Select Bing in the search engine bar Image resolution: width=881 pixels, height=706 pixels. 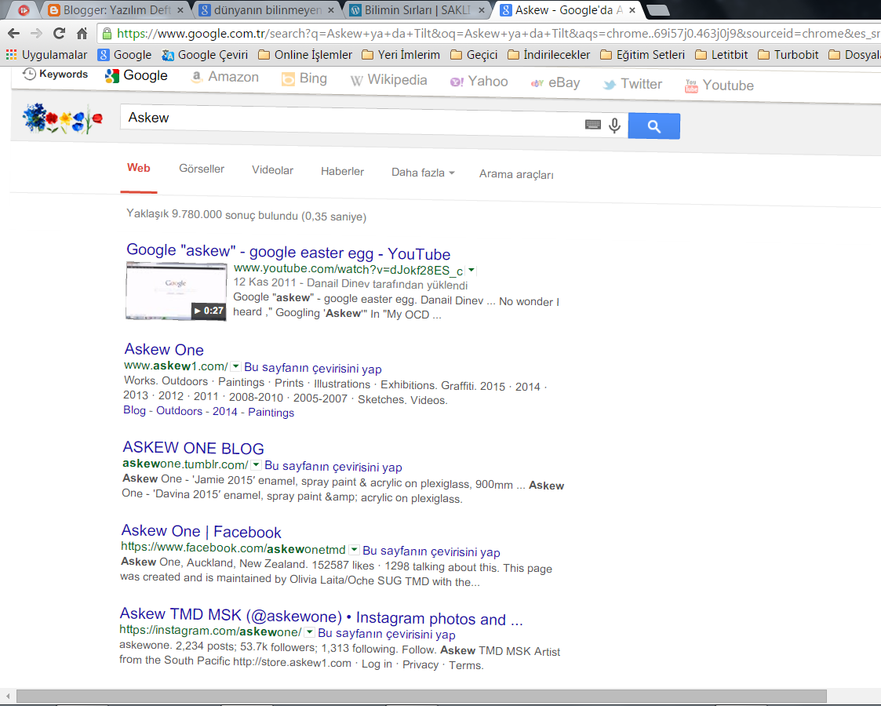[x=304, y=78]
